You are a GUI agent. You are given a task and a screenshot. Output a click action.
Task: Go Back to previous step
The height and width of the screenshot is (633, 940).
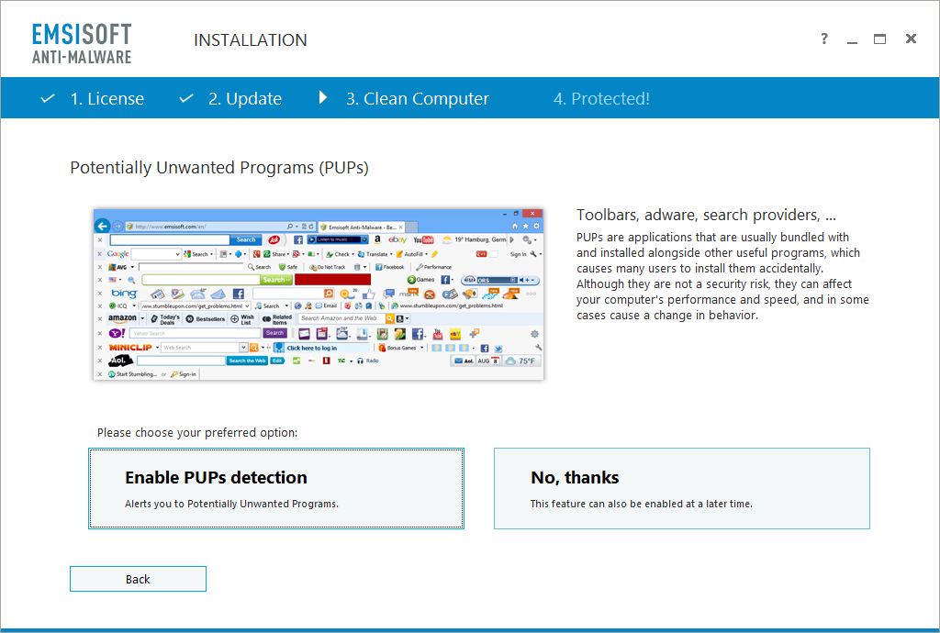[x=138, y=579]
